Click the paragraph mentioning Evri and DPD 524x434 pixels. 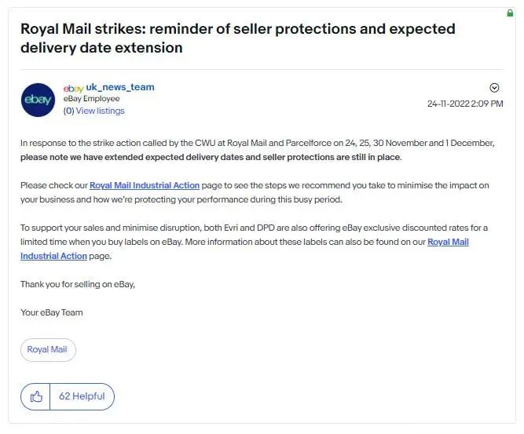[x=253, y=228]
